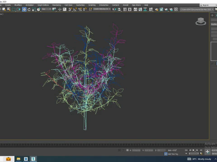Open the Customize menu
The image size is (217, 162).
coord(80,5)
